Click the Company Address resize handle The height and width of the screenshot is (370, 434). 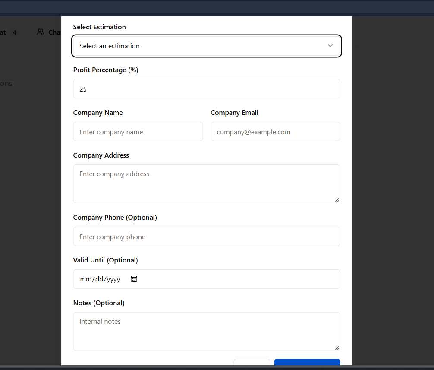point(337,200)
